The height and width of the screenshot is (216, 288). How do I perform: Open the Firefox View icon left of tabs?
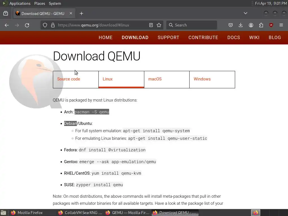tap(6, 13)
